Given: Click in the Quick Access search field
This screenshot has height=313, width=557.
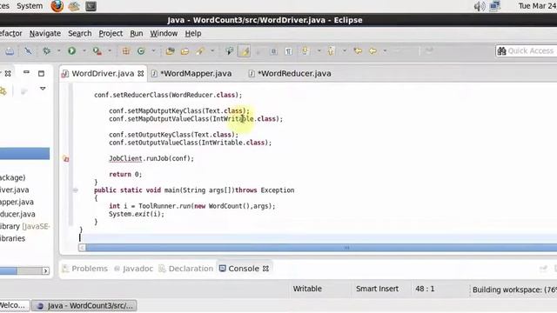Looking at the screenshot, I should 527,51.
